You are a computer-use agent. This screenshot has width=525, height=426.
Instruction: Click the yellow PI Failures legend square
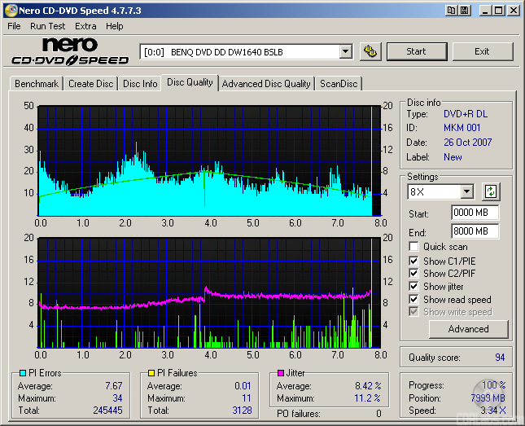coord(150,373)
